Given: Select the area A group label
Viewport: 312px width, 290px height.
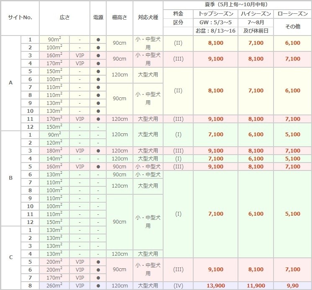Looking at the screenshot, I should (11, 83).
